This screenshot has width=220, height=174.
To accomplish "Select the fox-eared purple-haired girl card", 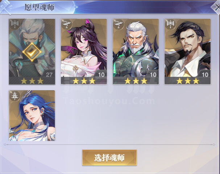I will [x=84, y=51].
